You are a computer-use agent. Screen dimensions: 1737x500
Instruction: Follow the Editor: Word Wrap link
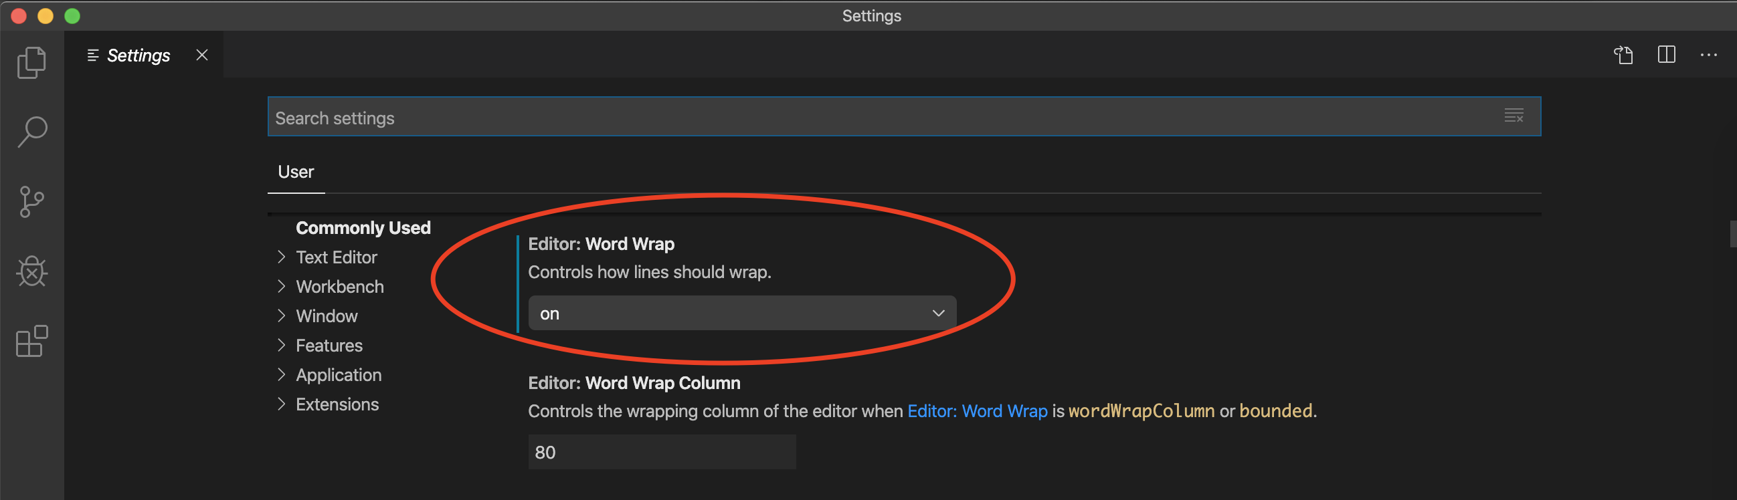[x=977, y=410]
